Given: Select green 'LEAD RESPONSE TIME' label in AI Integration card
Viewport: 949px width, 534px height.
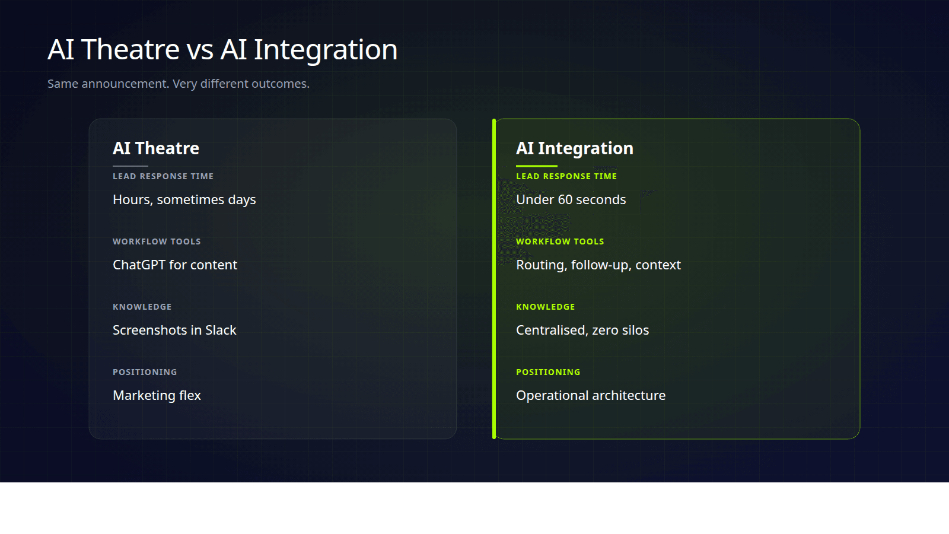Looking at the screenshot, I should (x=566, y=176).
